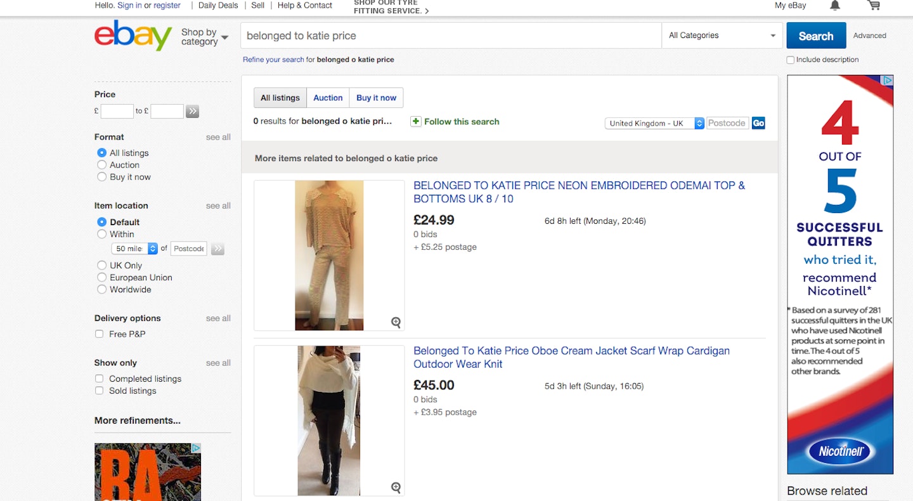Screen dimensions: 913x501
Task: Enlarge the neon top listing image with magnifier
Action: [x=396, y=322]
